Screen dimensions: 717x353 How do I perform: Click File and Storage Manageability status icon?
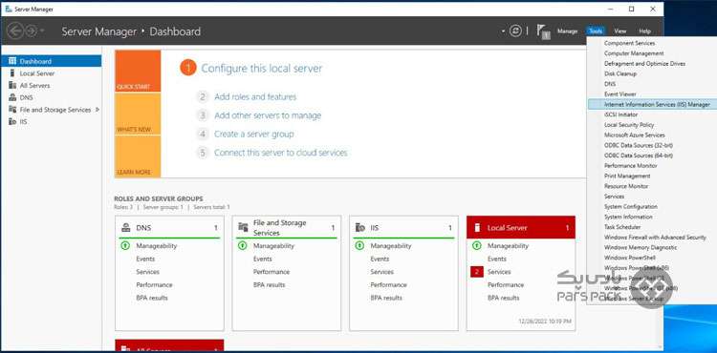243,245
